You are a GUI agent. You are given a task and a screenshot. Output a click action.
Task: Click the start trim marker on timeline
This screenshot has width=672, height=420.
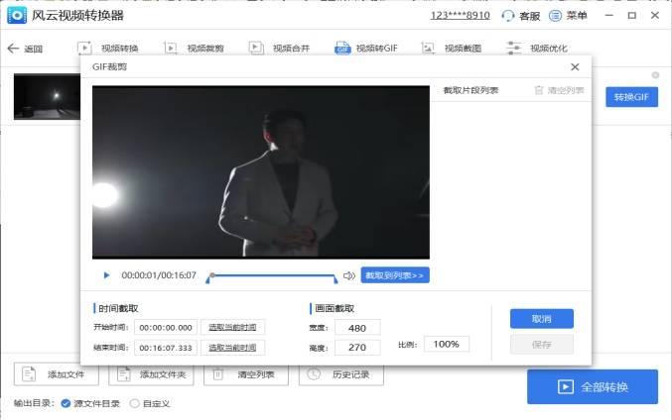[207, 280]
